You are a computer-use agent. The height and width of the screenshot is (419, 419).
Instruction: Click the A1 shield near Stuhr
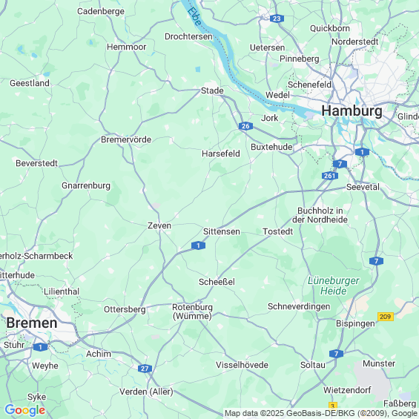40,347
